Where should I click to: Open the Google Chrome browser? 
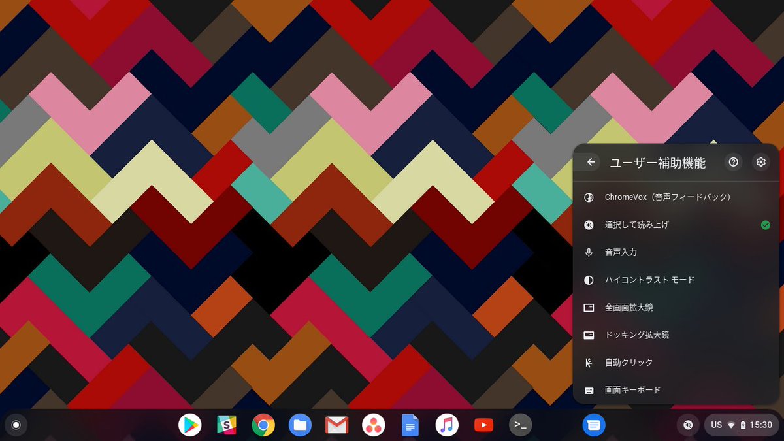[x=263, y=425]
